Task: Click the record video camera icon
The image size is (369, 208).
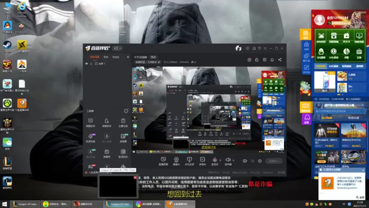Action: [245, 161]
